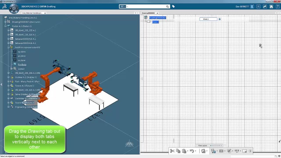281x158 pixels.
Task: Click the 3DS logo icon
Action: coord(4,6)
